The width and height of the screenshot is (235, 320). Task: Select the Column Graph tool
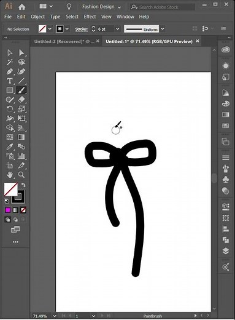click(x=21, y=156)
